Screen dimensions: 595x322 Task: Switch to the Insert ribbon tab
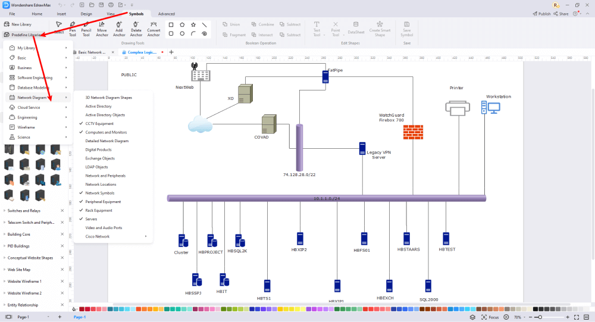[x=61, y=14]
